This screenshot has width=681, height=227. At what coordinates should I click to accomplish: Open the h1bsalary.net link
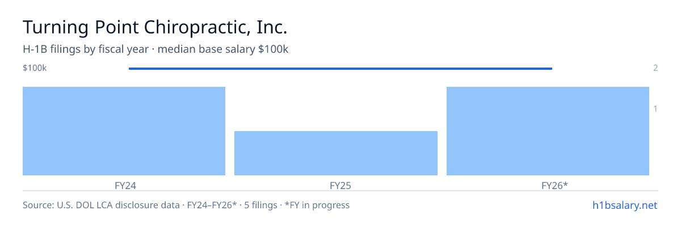click(x=624, y=205)
